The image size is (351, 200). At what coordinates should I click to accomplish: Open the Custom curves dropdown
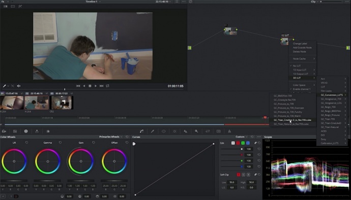coord(241,137)
